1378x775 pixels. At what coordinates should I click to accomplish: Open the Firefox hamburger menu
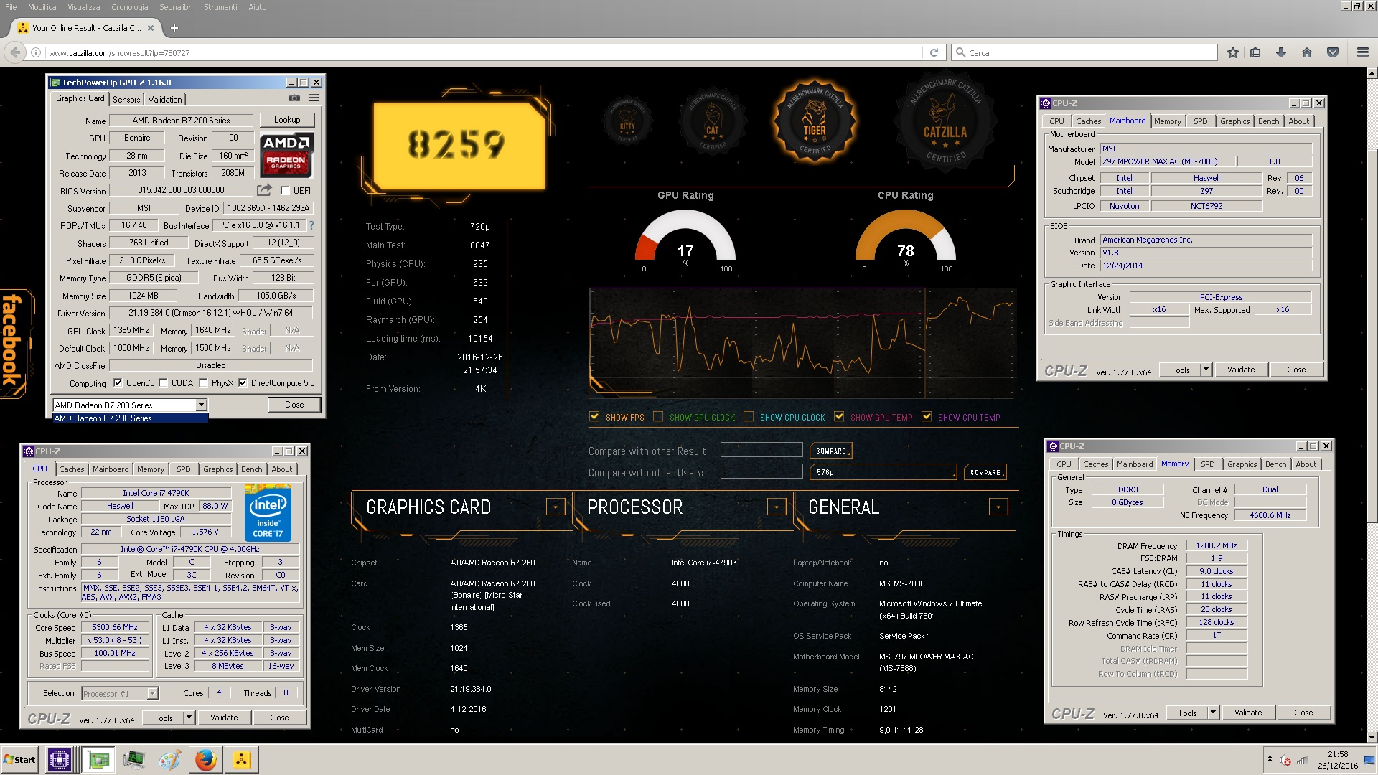[x=1362, y=52]
